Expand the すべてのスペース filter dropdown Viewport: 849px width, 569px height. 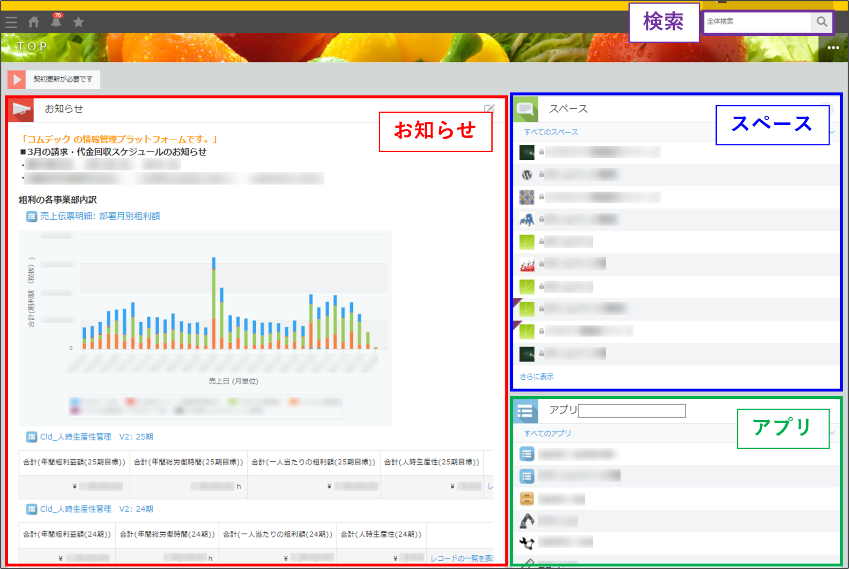pos(832,132)
